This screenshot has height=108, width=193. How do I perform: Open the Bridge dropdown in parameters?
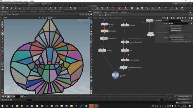pos(177,37)
